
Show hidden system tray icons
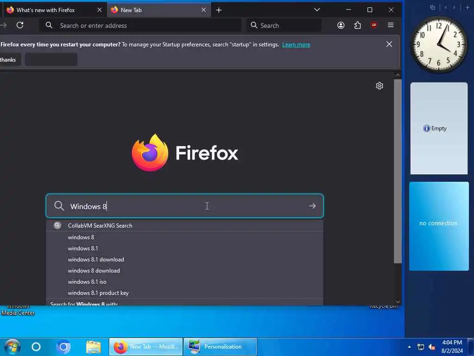(x=409, y=347)
